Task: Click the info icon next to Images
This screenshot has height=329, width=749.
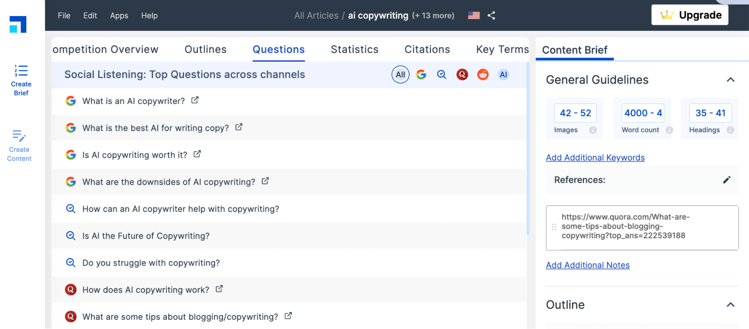Action: (593, 130)
